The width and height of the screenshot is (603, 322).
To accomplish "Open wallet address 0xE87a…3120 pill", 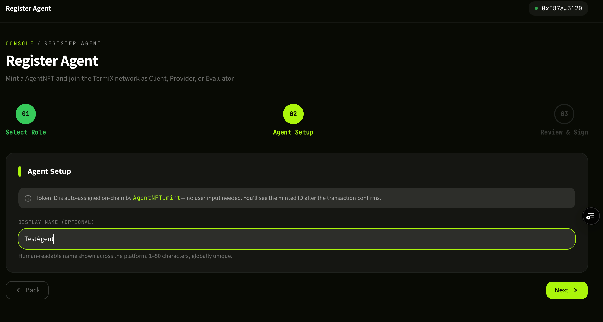I will (x=558, y=8).
